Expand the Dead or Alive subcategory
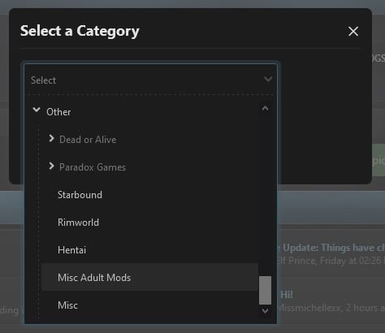Screen dimensions: 385x333 51,138
